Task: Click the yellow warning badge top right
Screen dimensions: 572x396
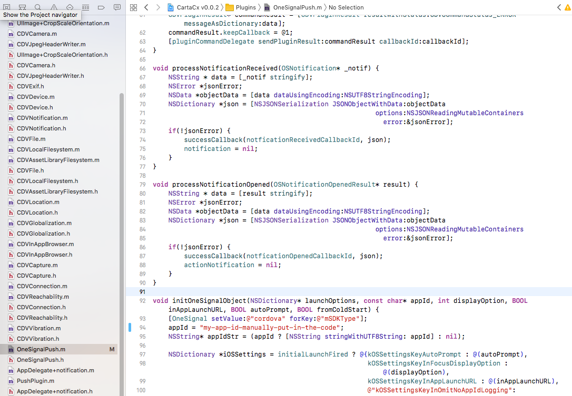Action: [x=568, y=7]
